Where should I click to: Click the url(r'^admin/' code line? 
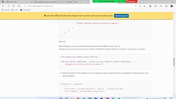(x=84, y=91)
